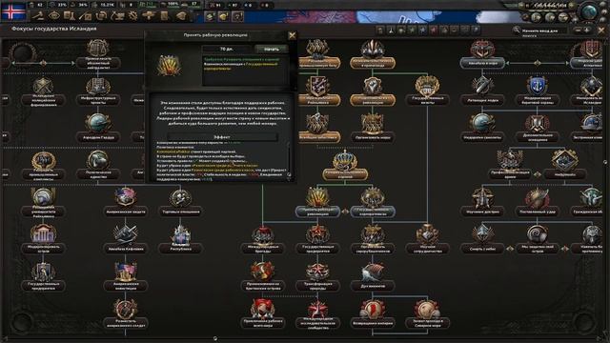Close the focus details popup

pyautogui.click(x=293, y=35)
